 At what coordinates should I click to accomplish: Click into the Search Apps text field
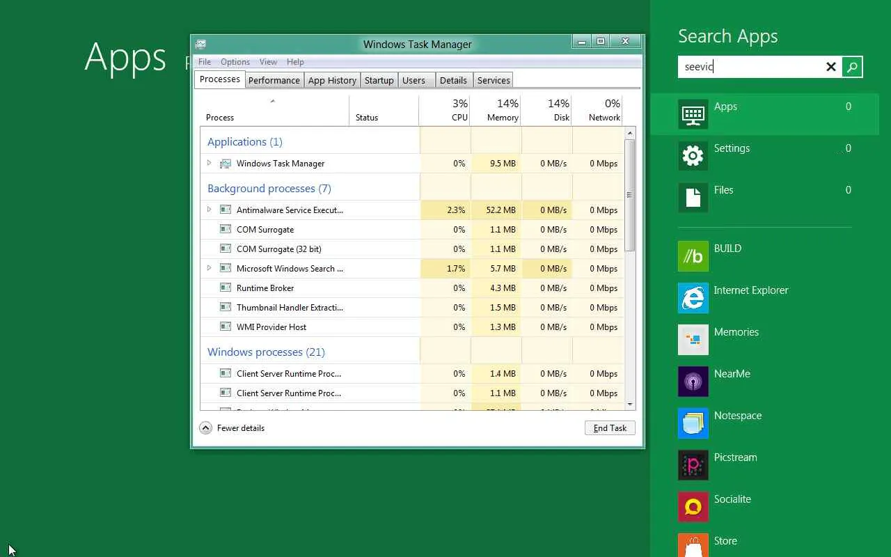(x=750, y=67)
